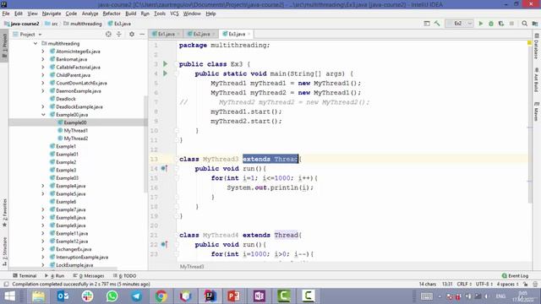Hide the Project panel with minus icon
Screen dimensions: 541x304
point(142,34)
